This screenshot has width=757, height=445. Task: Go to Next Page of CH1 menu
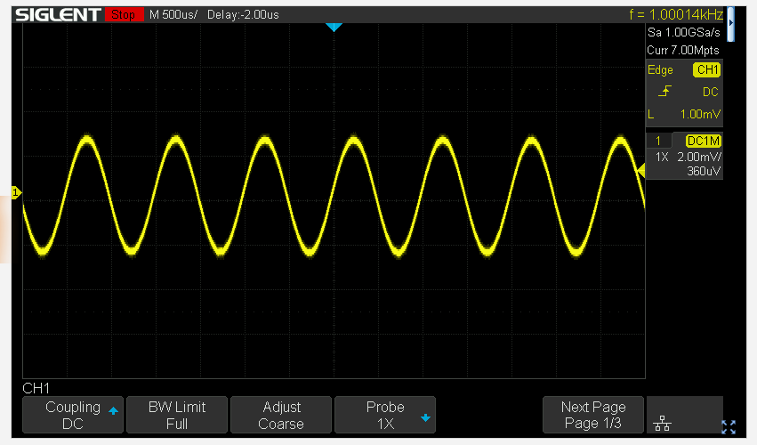[x=593, y=415]
